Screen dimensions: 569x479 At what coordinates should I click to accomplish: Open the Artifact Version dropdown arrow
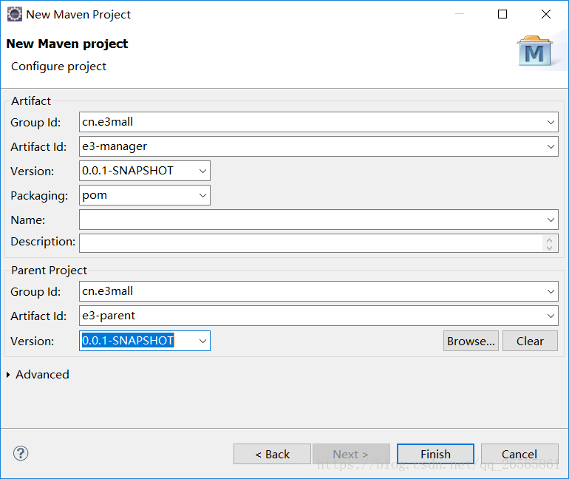202,171
